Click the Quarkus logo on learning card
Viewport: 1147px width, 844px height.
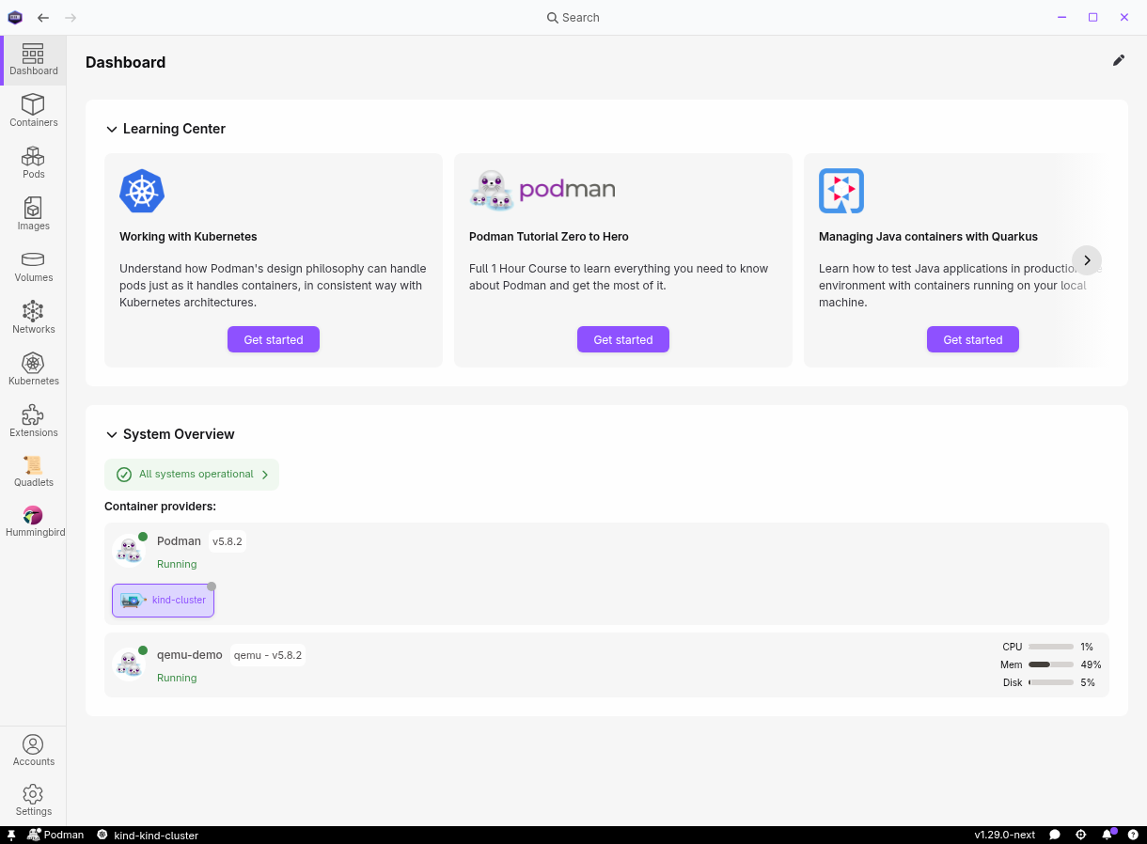(x=841, y=191)
